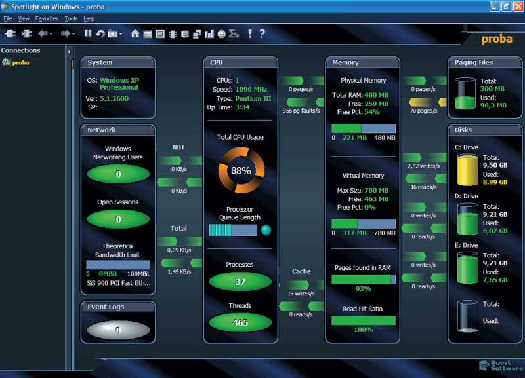Viewport: 525px width, 378px height.
Task: Click the Disks panel header
Action: (485, 130)
